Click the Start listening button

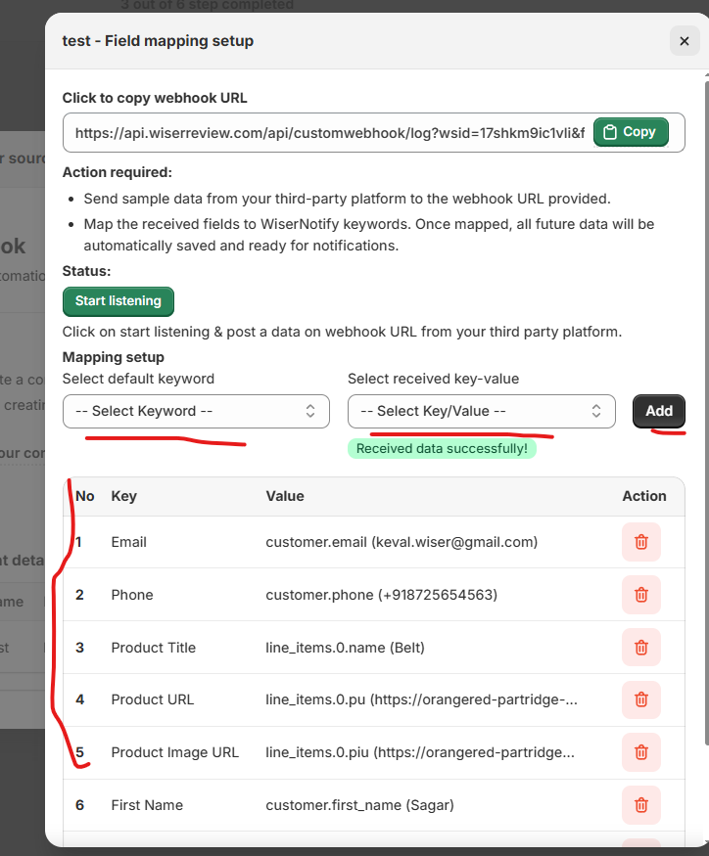pyautogui.click(x=118, y=301)
